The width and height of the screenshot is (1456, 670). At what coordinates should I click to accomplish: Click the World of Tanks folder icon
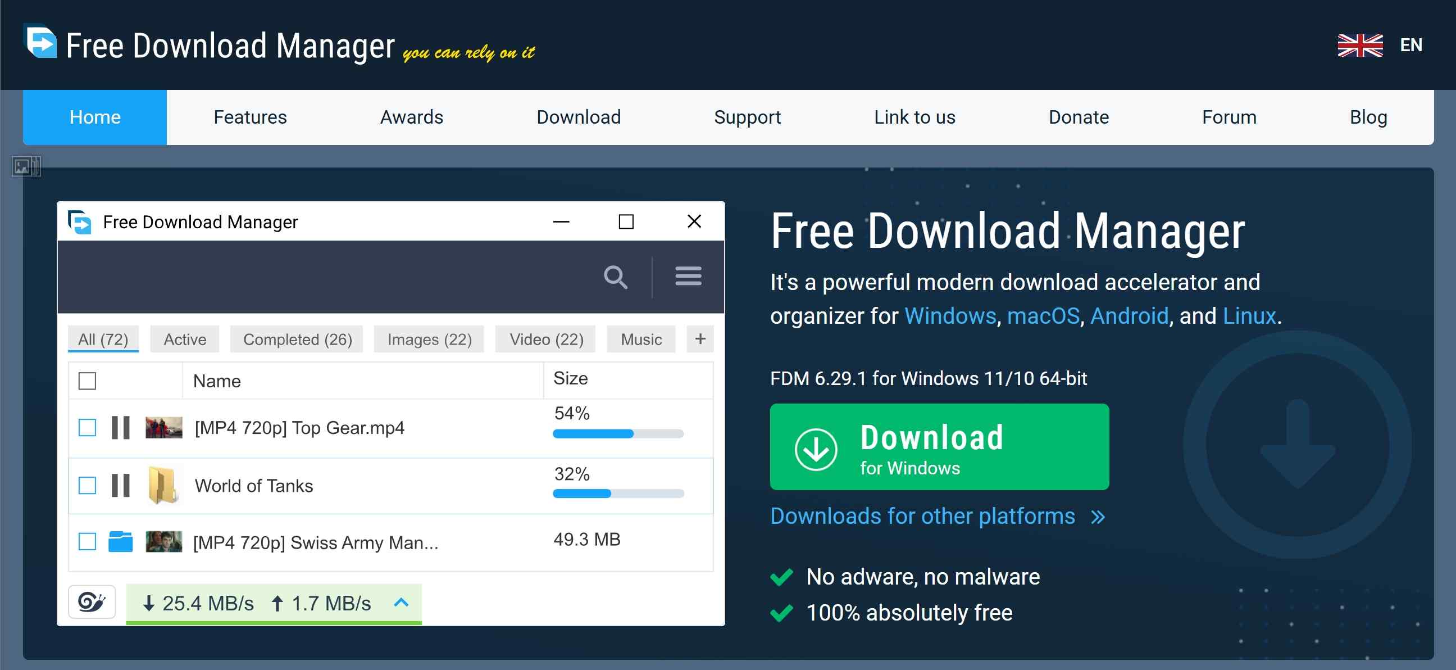[x=163, y=485]
